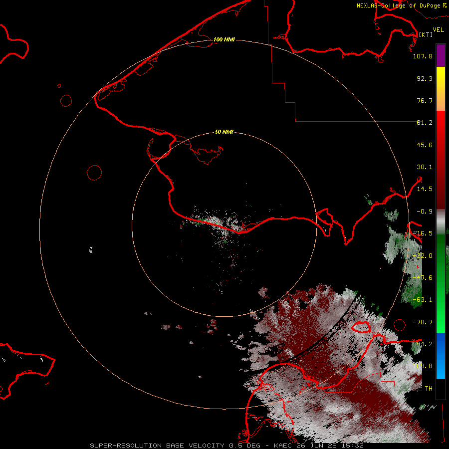Click the yellow-orange segment of color bar

(441, 89)
